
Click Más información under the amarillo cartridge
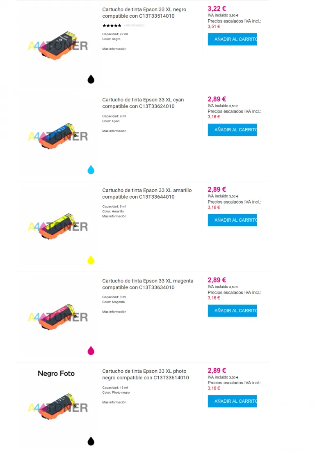tap(114, 216)
